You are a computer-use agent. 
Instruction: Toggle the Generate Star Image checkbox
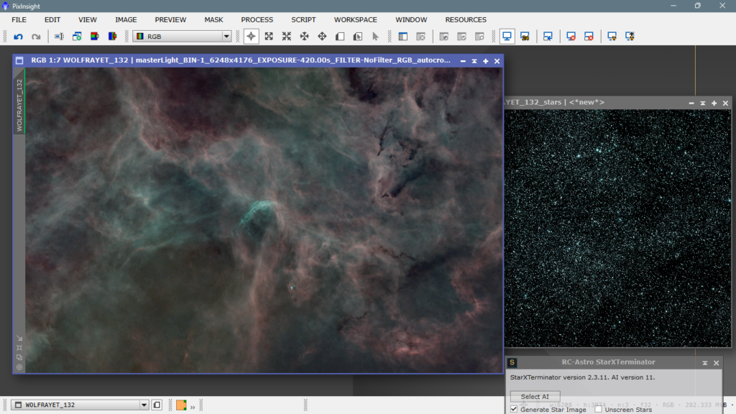pyautogui.click(x=514, y=409)
